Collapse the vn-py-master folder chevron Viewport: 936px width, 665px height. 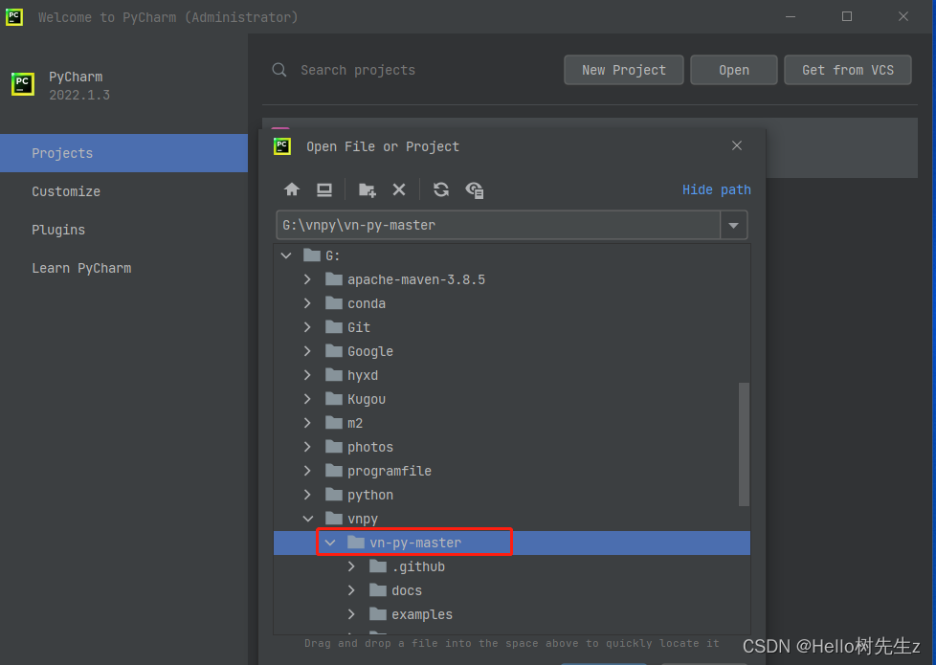click(330, 543)
